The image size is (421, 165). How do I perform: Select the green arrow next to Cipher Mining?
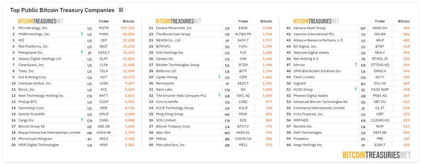pyautogui.click(x=219, y=77)
